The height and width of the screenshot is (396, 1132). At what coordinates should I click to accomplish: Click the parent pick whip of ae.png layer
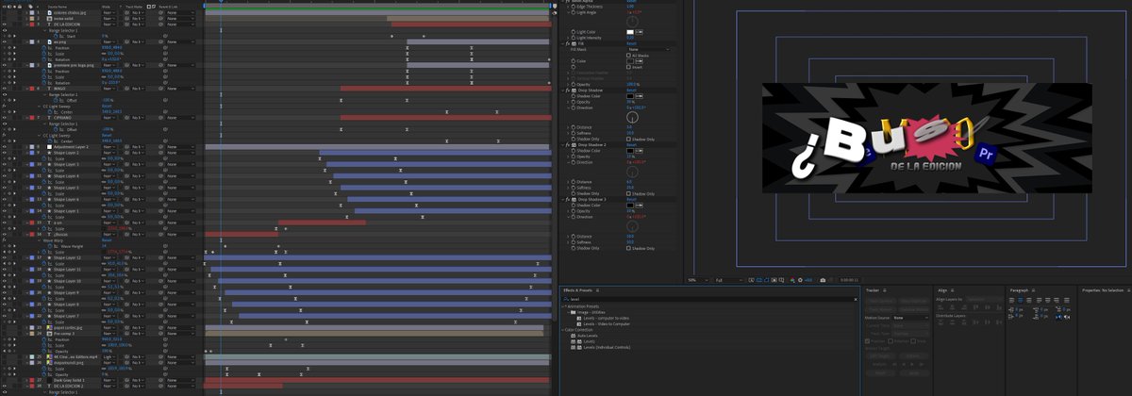point(161,41)
